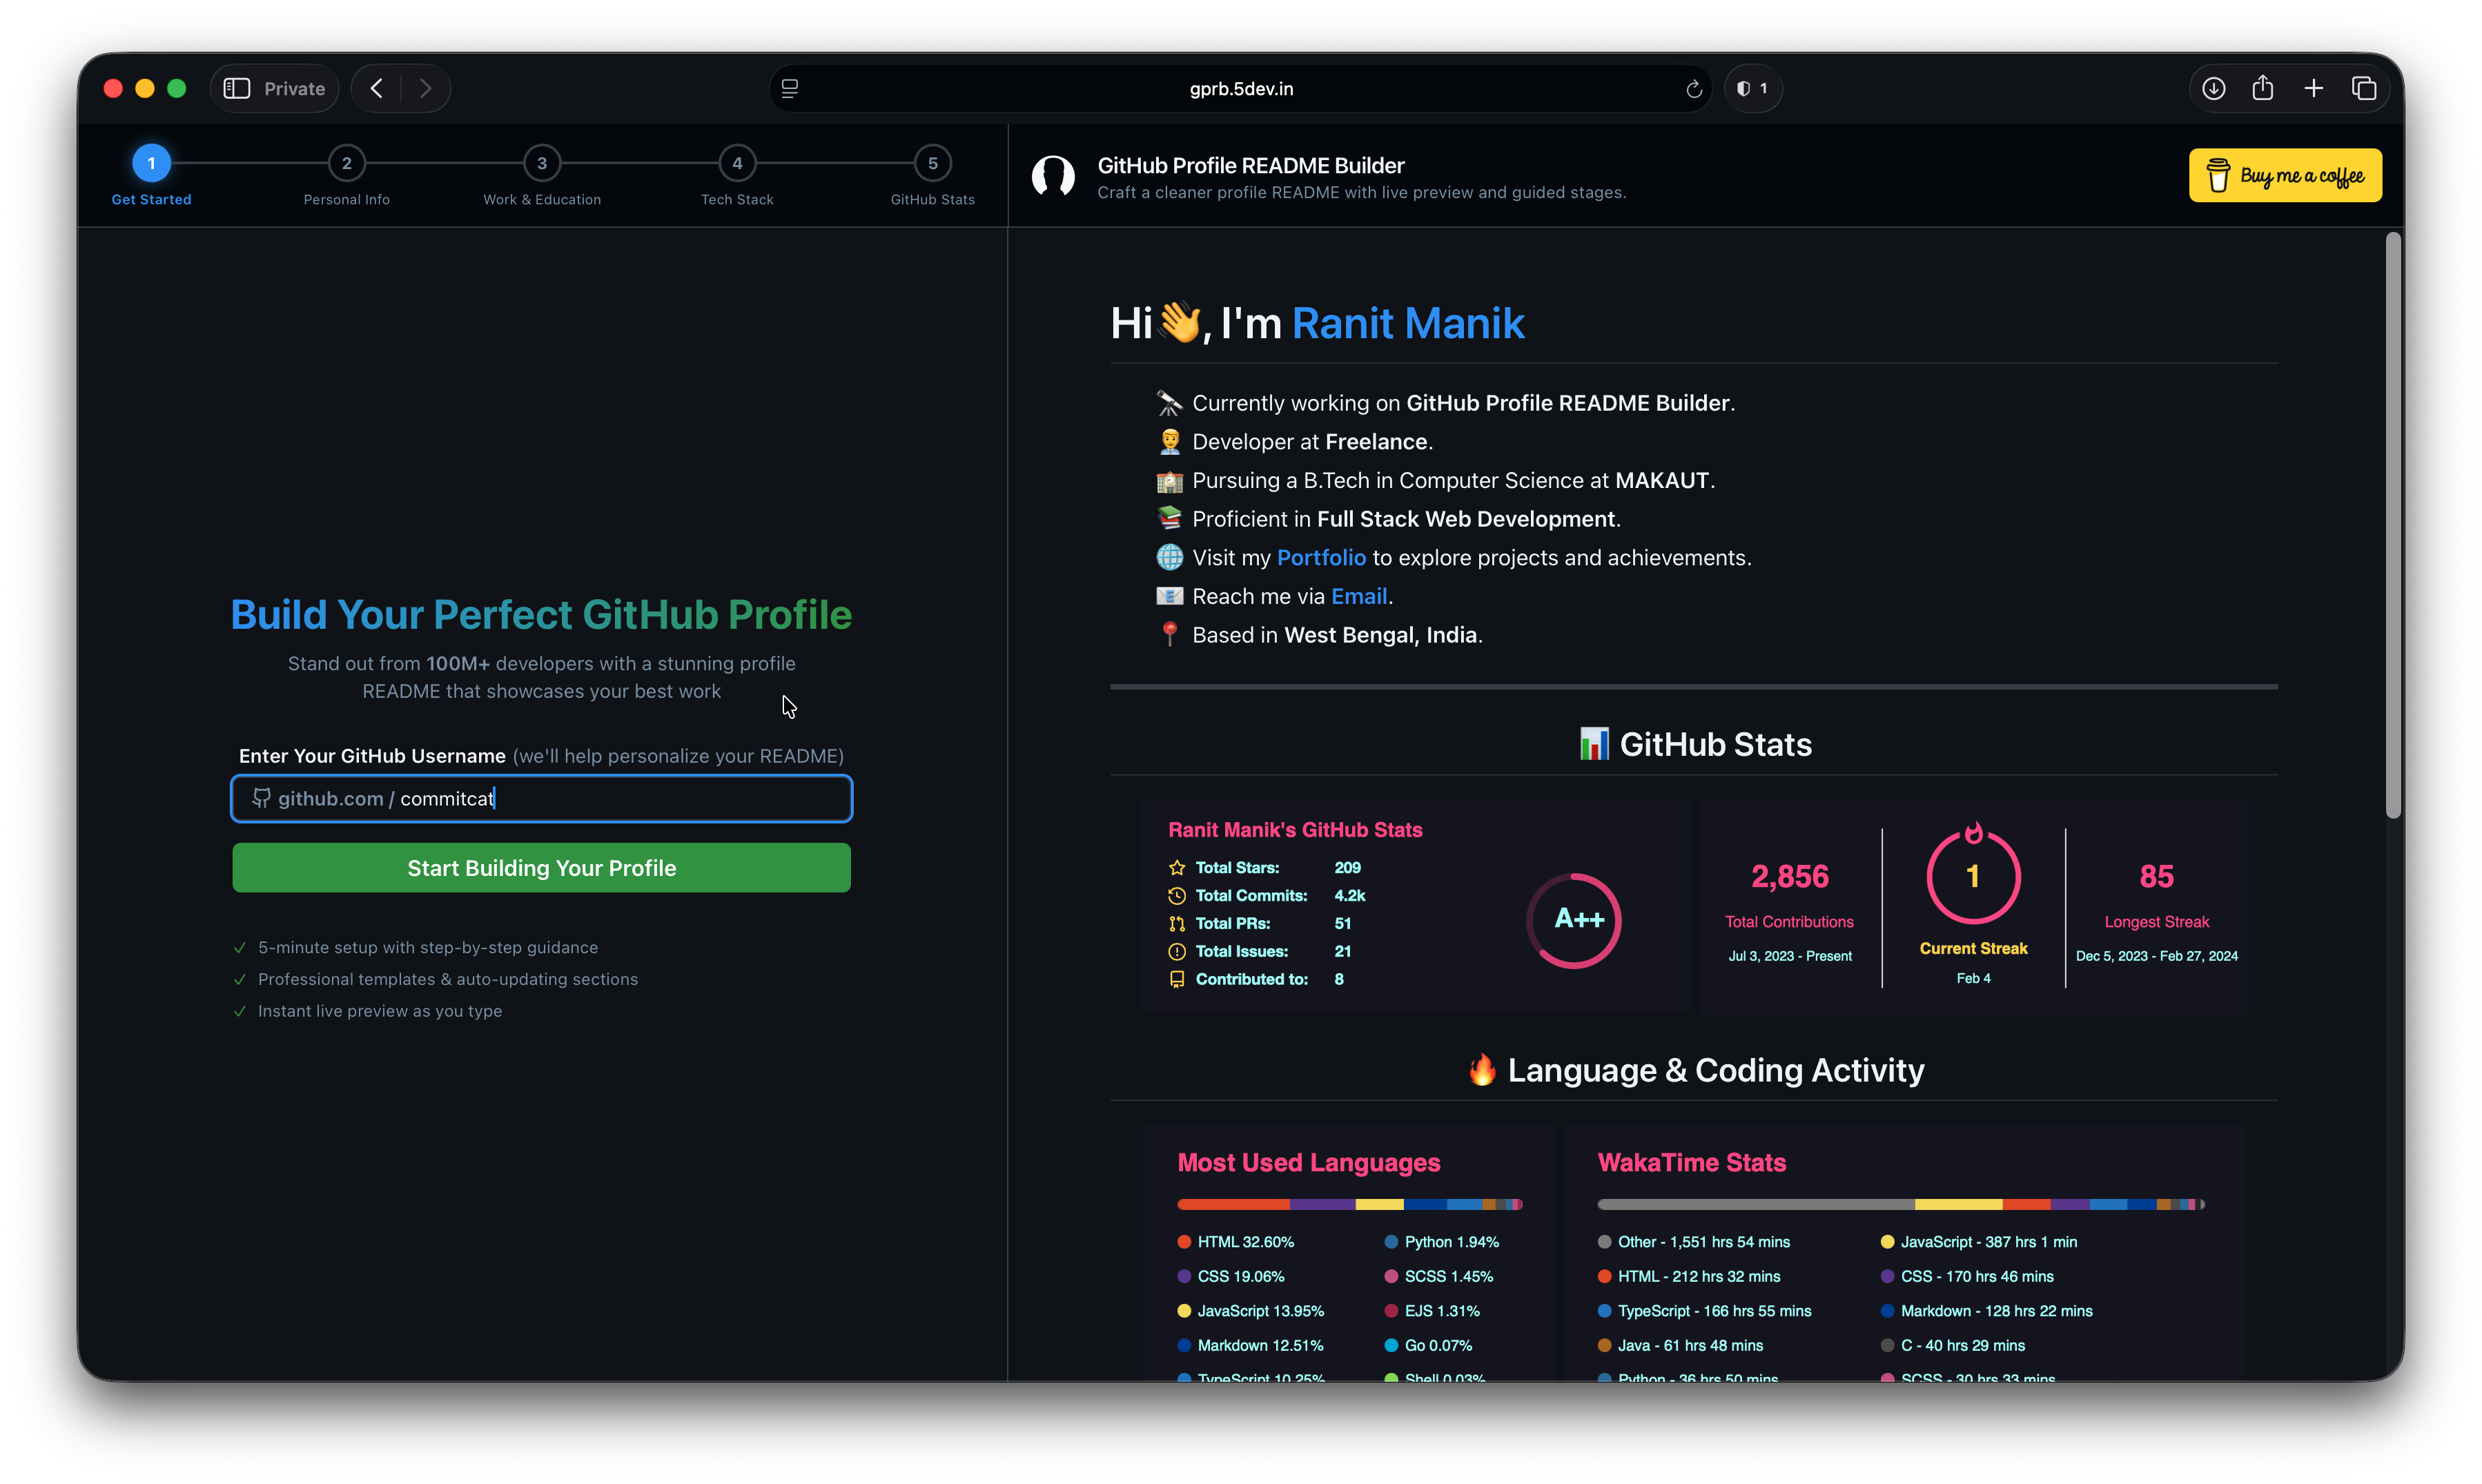The image size is (2482, 1484).
Task: Click the checkmark beside 'Professional templates'
Action: [240, 980]
